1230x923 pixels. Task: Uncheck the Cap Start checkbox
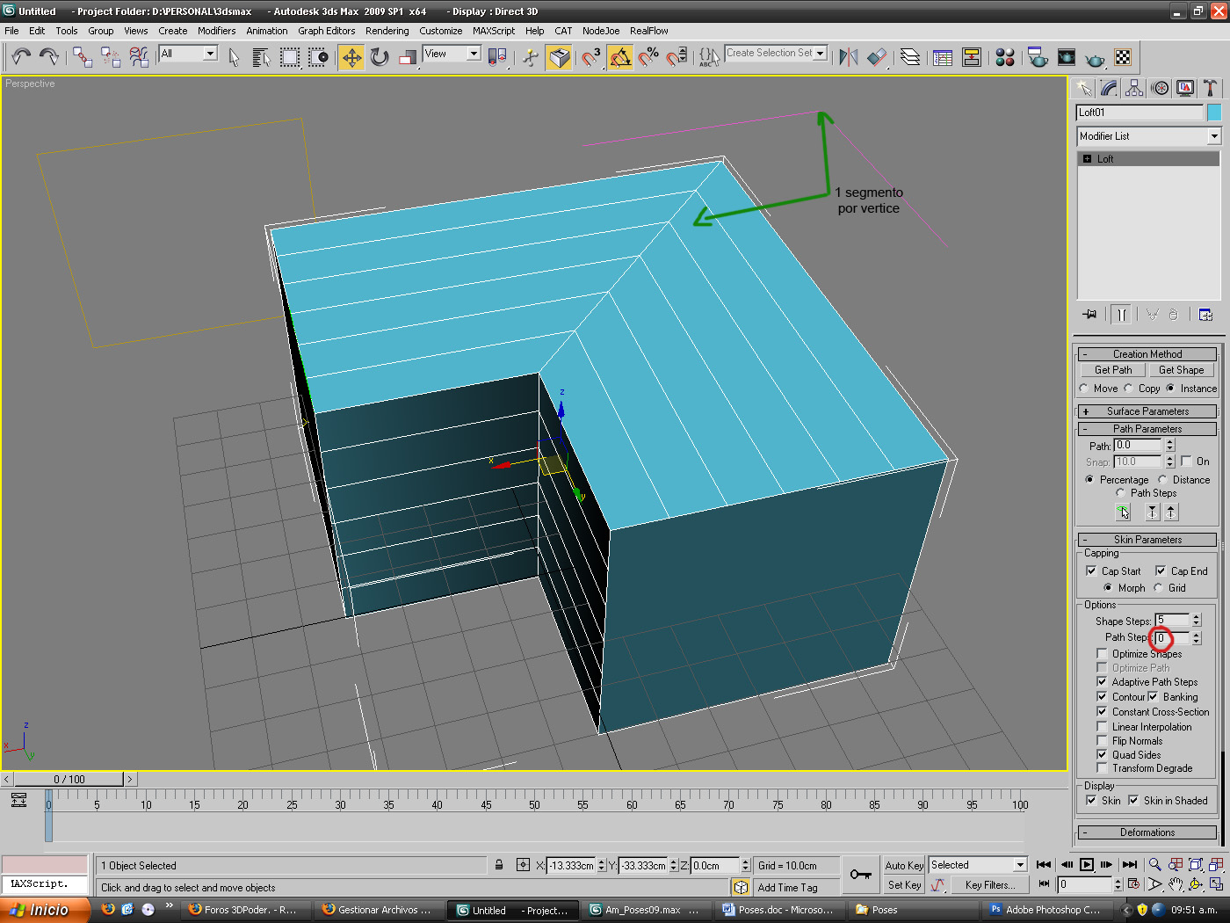click(x=1091, y=571)
